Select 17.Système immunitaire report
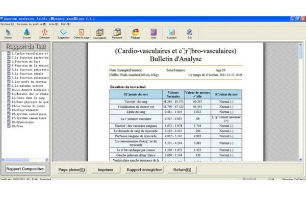 coord(29,118)
